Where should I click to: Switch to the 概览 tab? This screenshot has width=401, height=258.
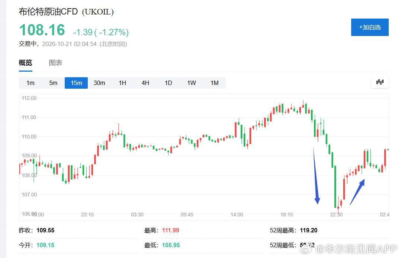tap(26, 63)
